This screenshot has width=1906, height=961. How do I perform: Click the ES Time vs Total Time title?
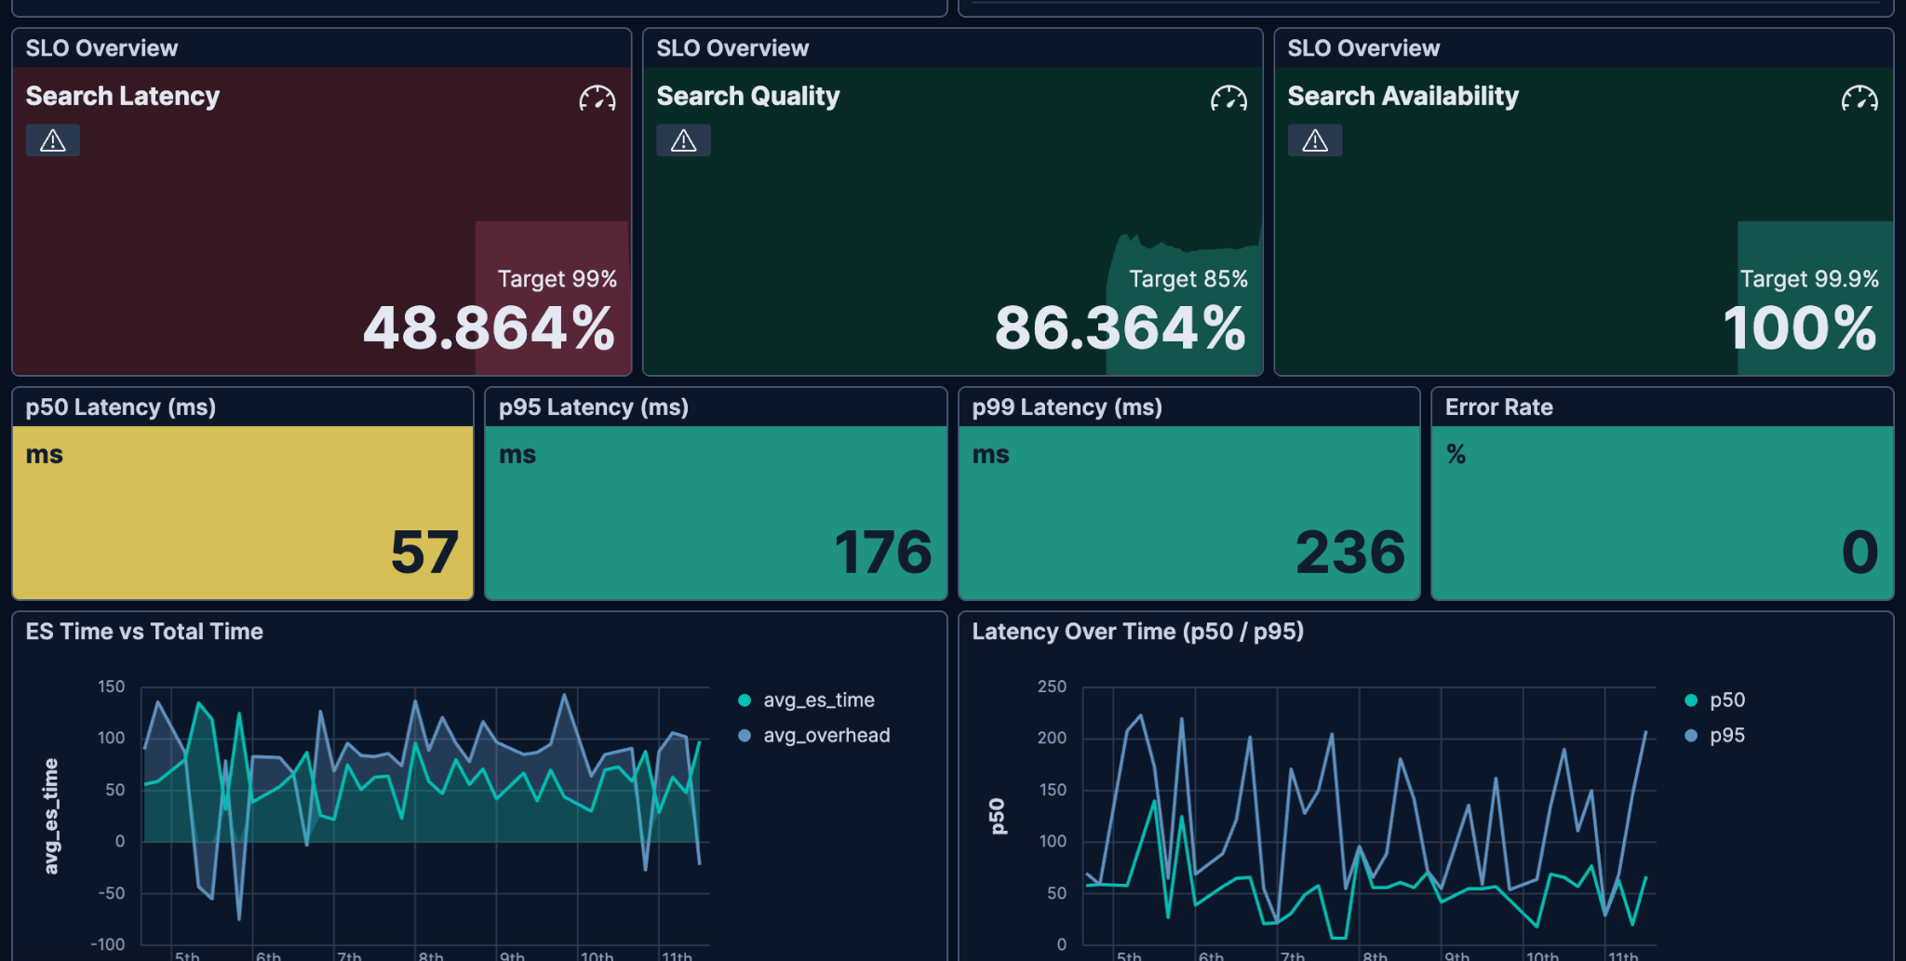[x=144, y=632]
